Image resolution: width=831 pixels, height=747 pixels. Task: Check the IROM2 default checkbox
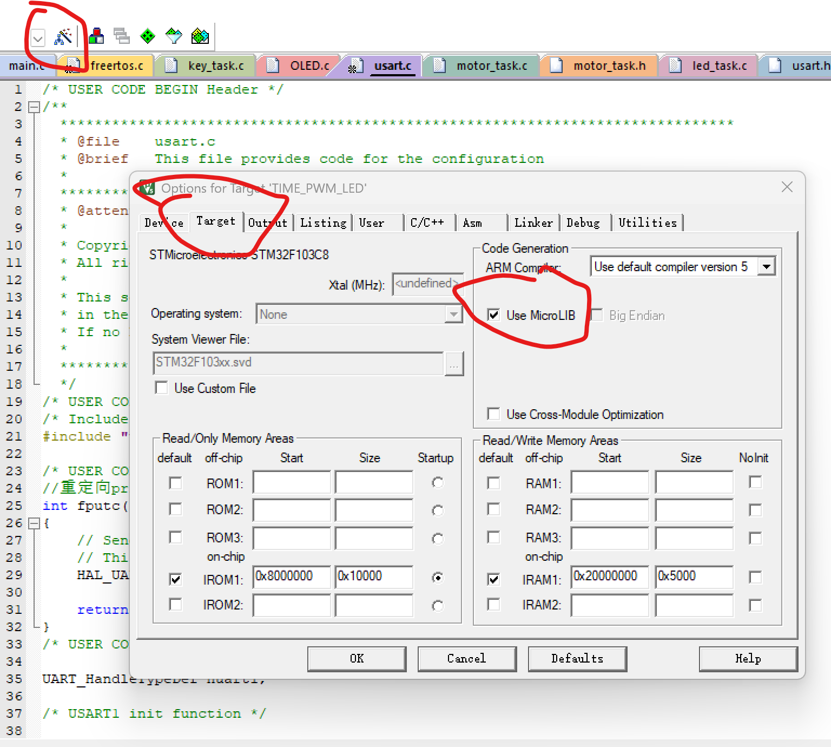[175, 604]
